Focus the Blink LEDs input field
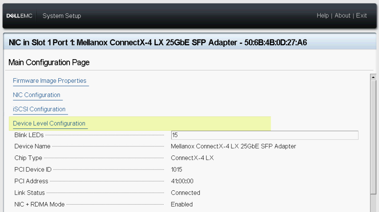The width and height of the screenshot is (379, 212). click(265, 135)
